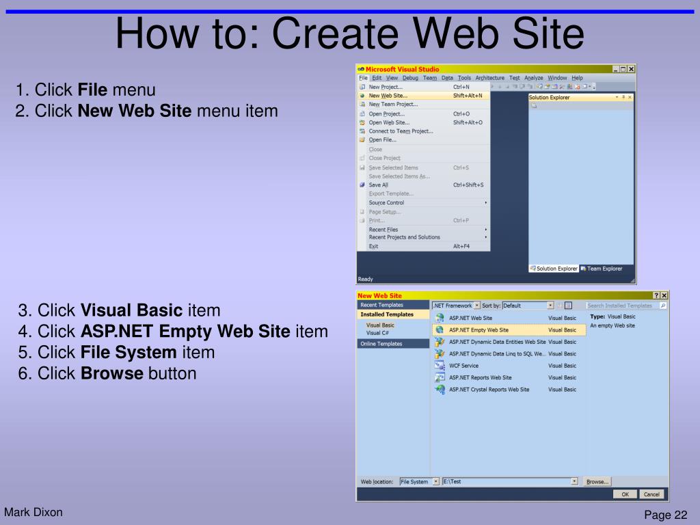The width and height of the screenshot is (700, 525).
Task: Click the New Project icon in the File menu
Action: click(x=362, y=87)
